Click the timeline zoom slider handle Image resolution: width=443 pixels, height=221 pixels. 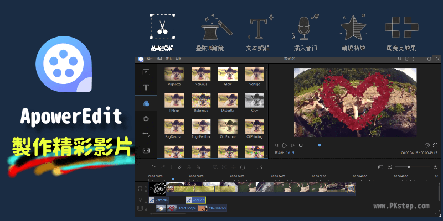coord(409,167)
